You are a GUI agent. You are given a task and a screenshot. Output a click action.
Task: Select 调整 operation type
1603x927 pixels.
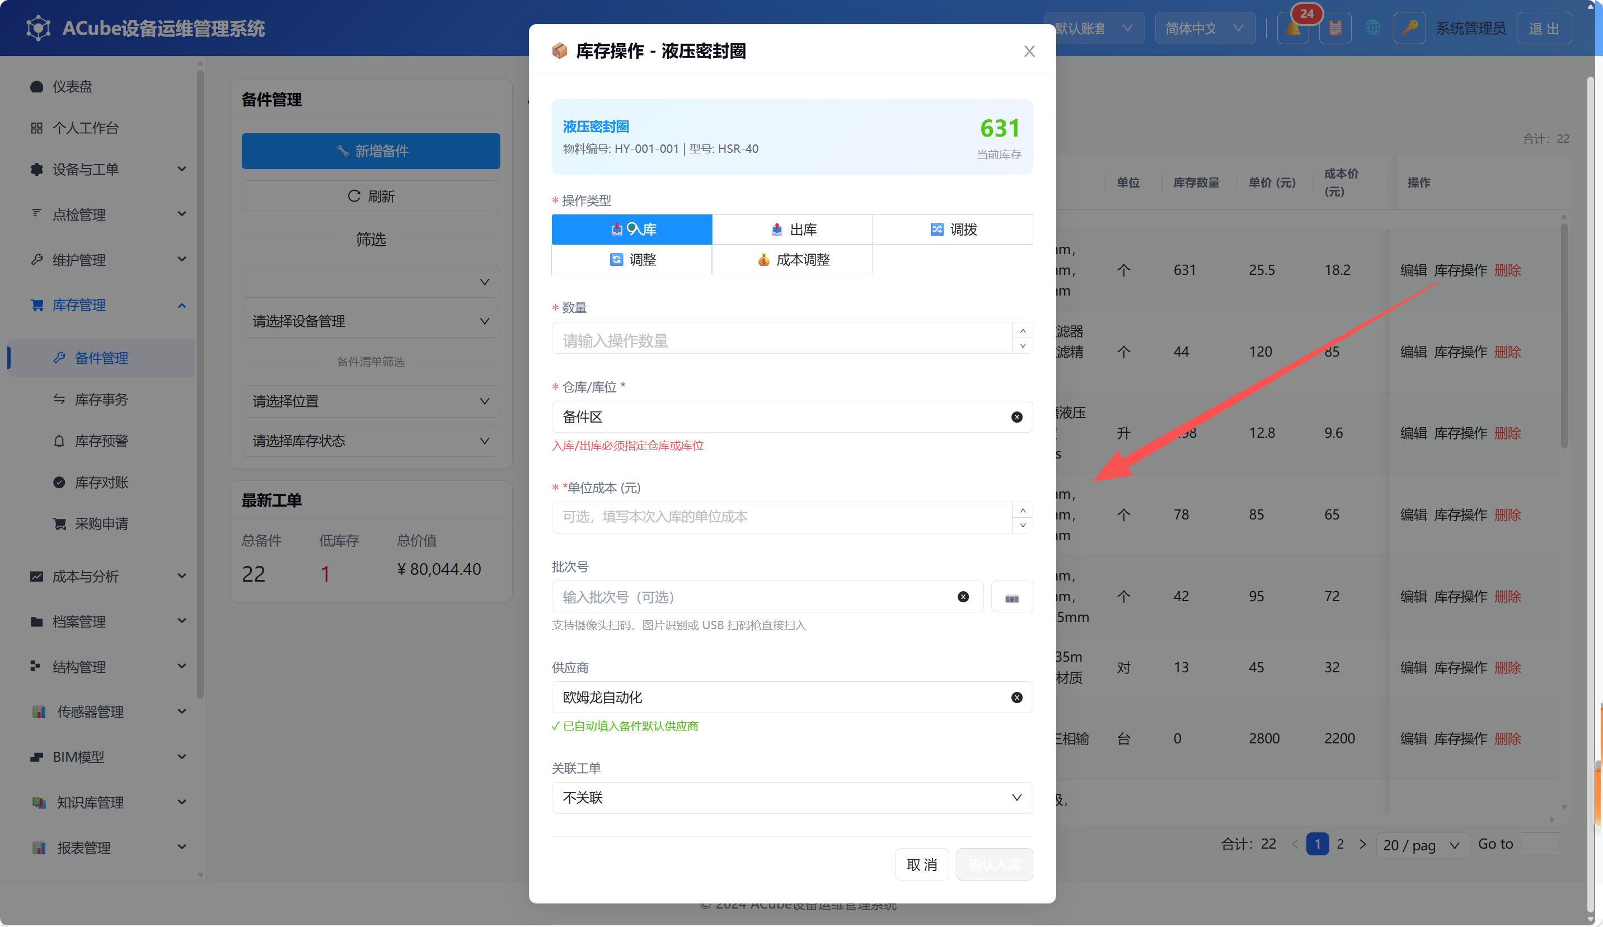[x=632, y=260]
